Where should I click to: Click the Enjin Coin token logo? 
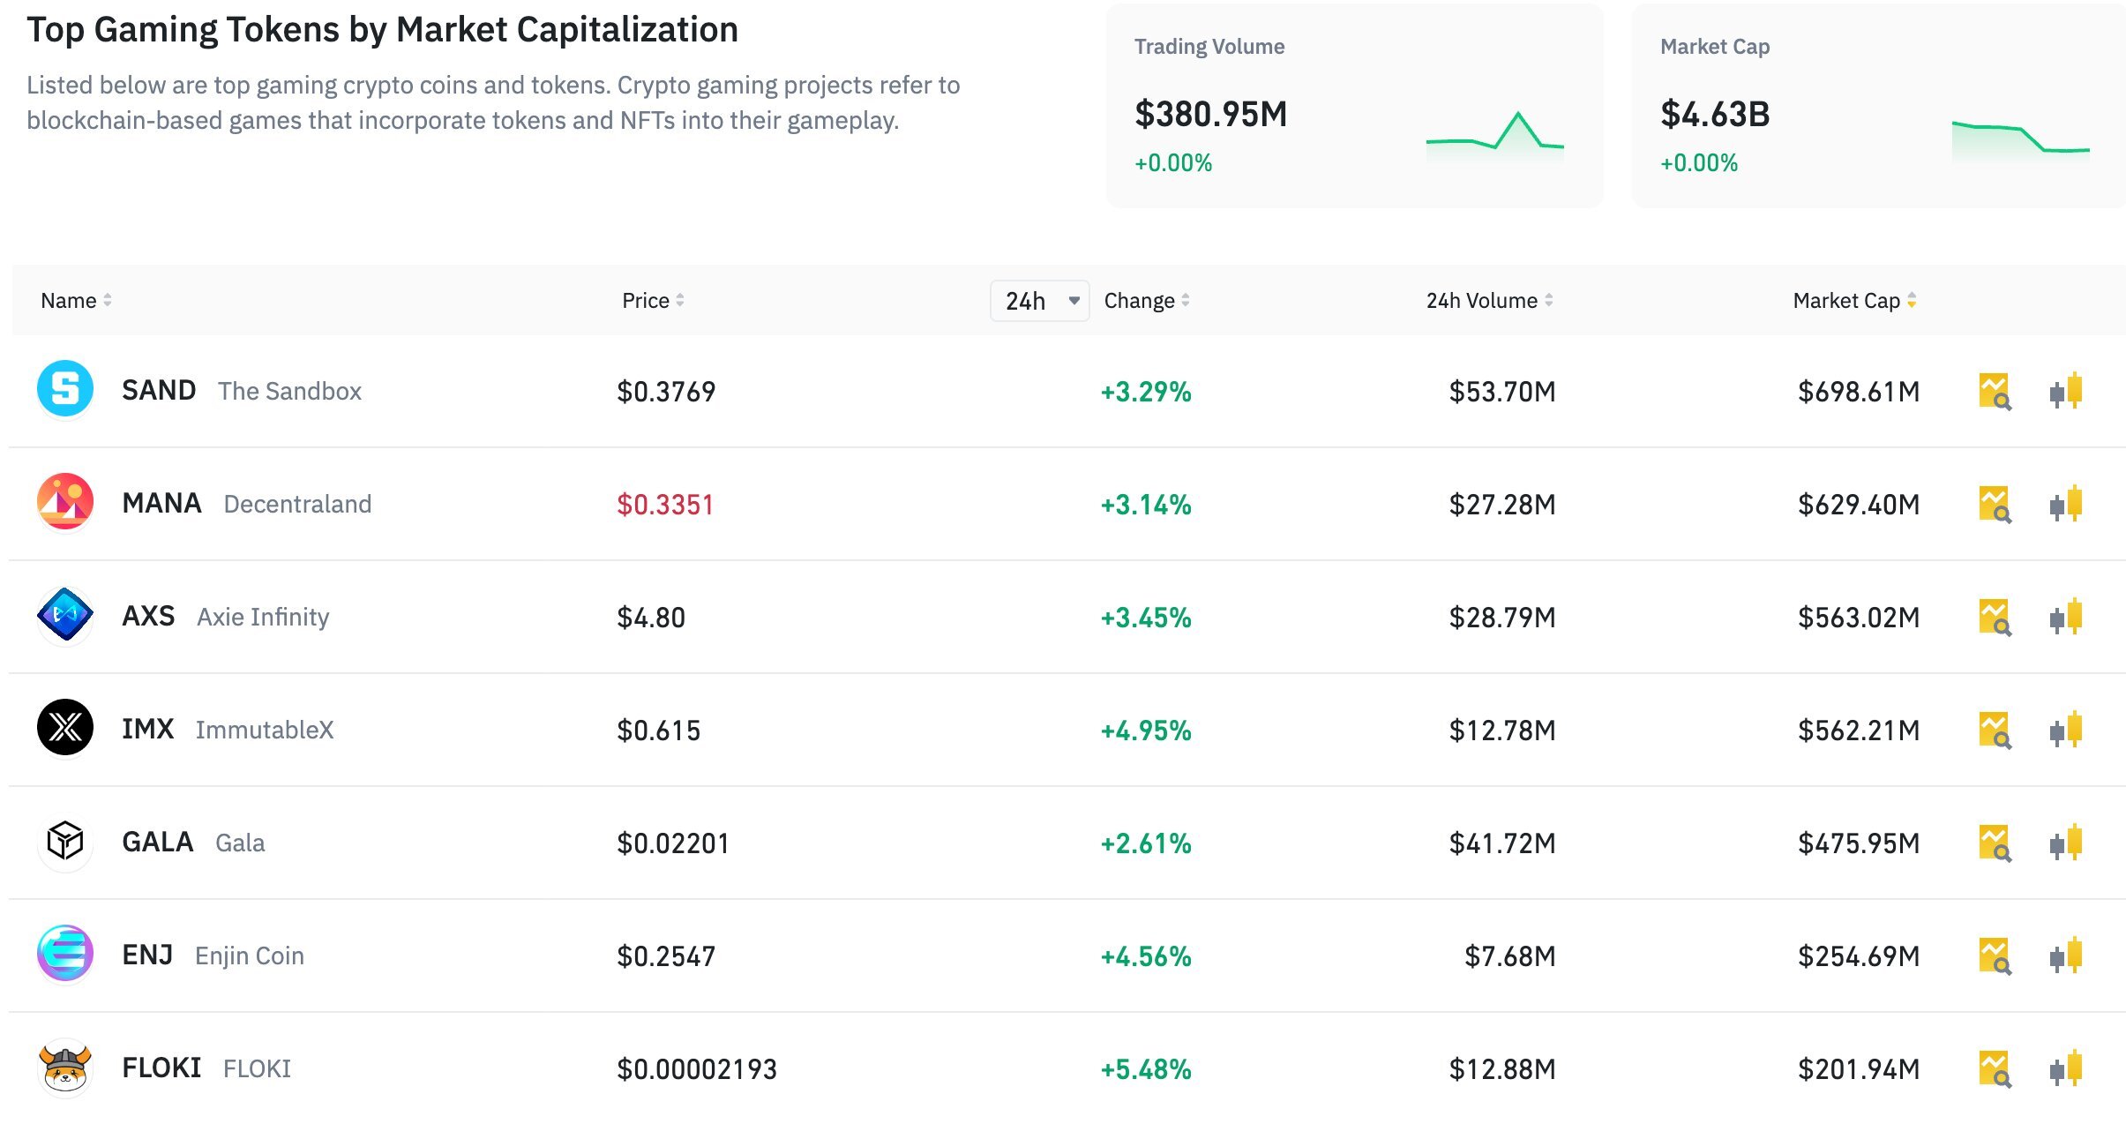click(x=65, y=954)
